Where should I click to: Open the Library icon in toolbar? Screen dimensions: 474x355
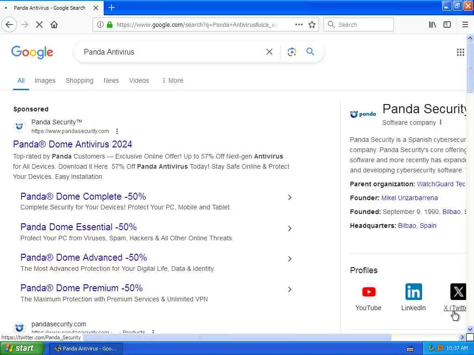coord(432,25)
